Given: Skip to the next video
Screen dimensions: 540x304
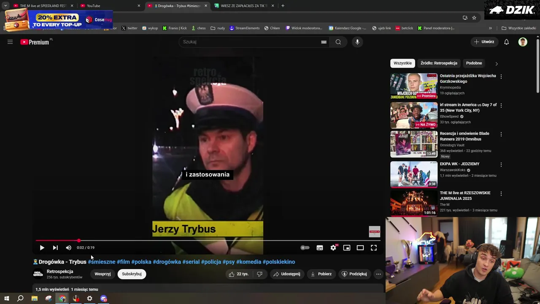Looking at the screenshot, I should pos(55,248).
